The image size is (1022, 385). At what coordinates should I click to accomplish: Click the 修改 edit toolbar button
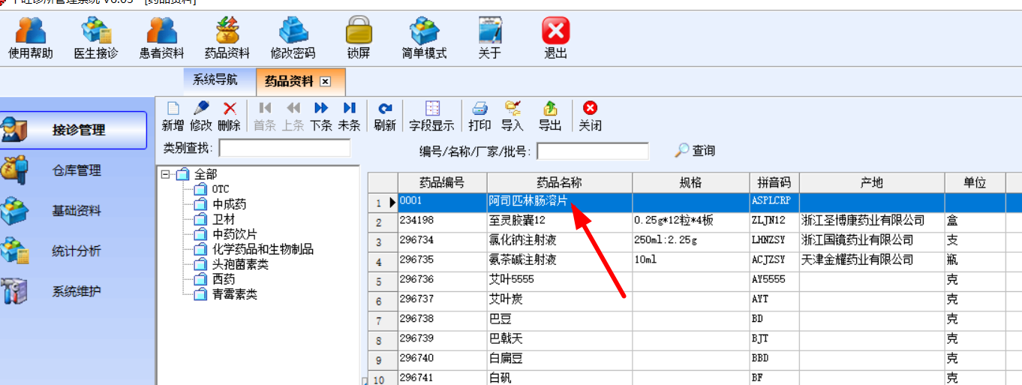click(x=201, y=117)
